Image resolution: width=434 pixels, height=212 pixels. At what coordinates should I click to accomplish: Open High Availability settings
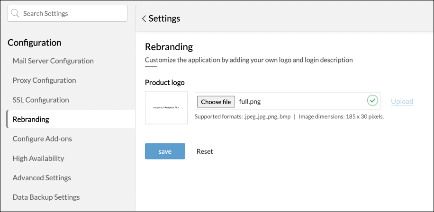point(38,158)
